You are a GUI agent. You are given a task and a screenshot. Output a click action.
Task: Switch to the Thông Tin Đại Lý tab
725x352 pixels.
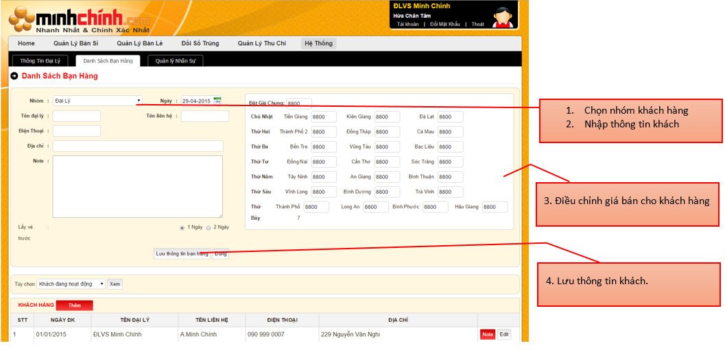40,61
